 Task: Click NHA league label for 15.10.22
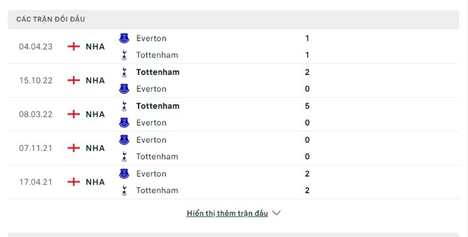[x=95, y=80]
